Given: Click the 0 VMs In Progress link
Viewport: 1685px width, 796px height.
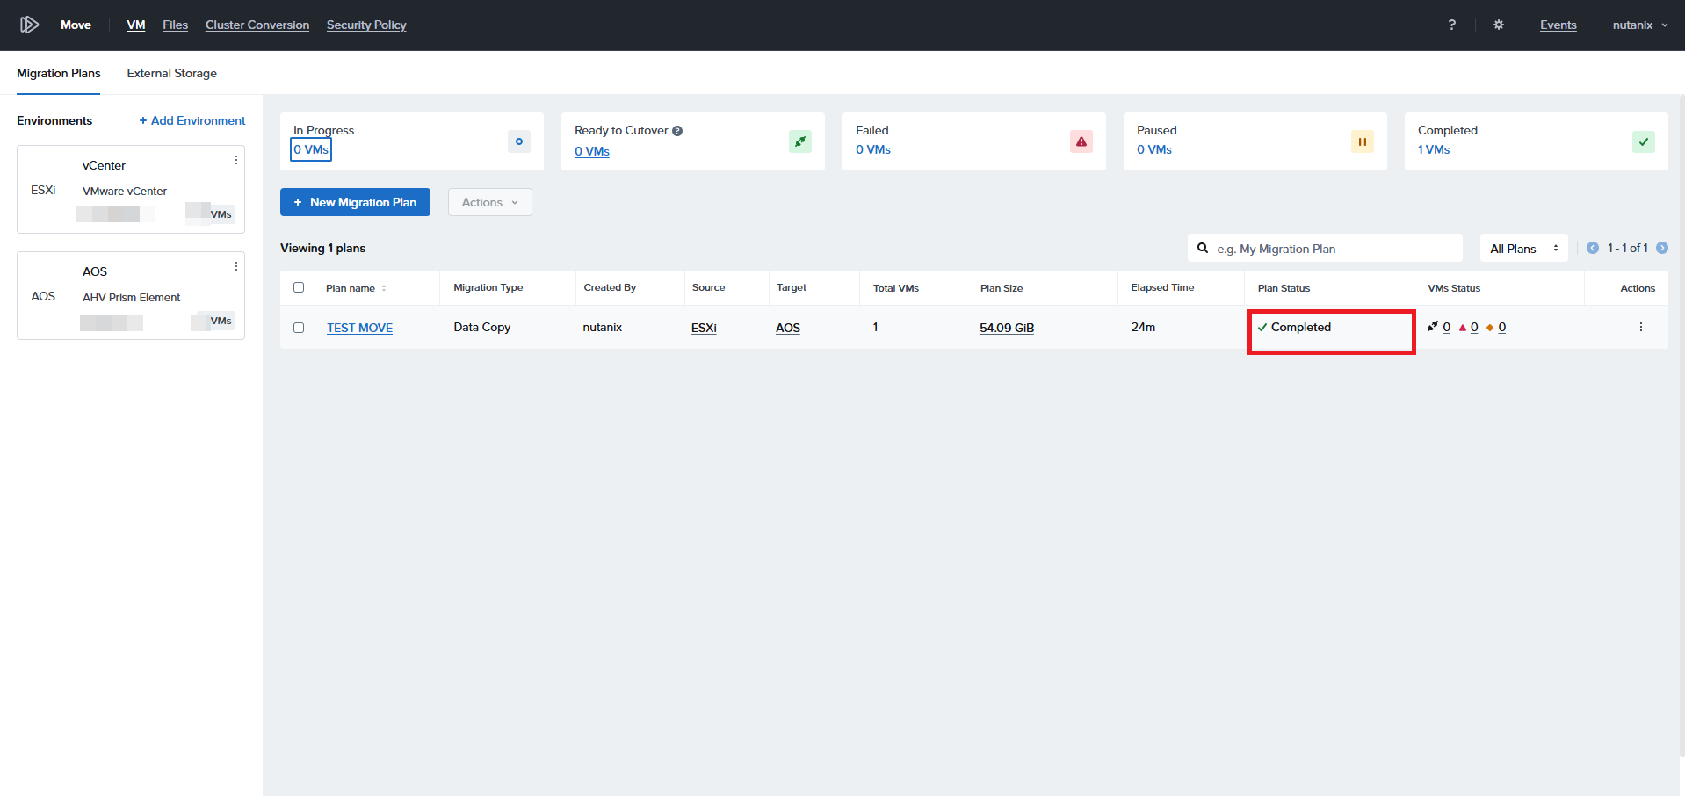Looking at the screenshot, I should click(x=311, y=149).
